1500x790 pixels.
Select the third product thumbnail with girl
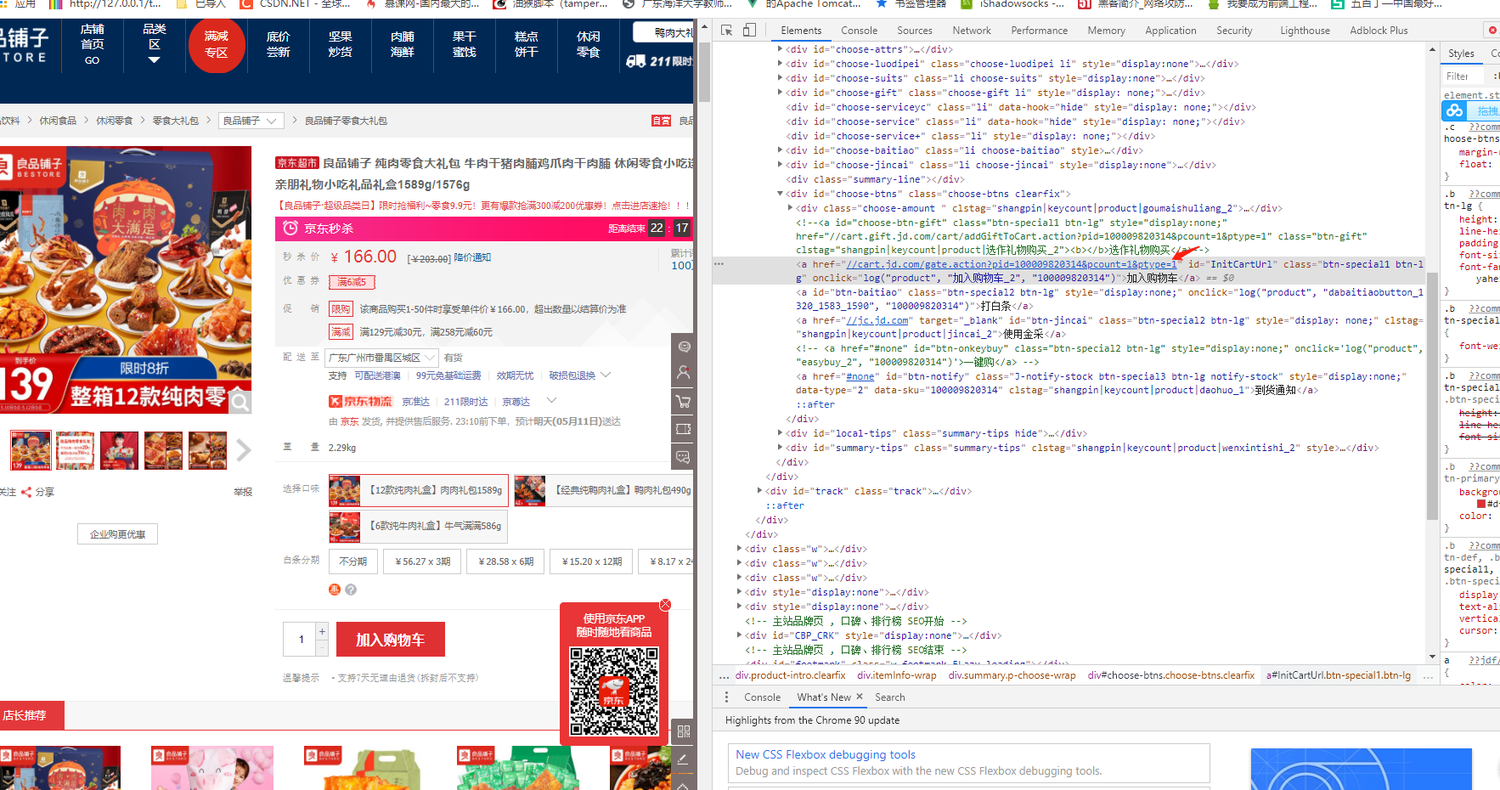click(x=119, y=450)
